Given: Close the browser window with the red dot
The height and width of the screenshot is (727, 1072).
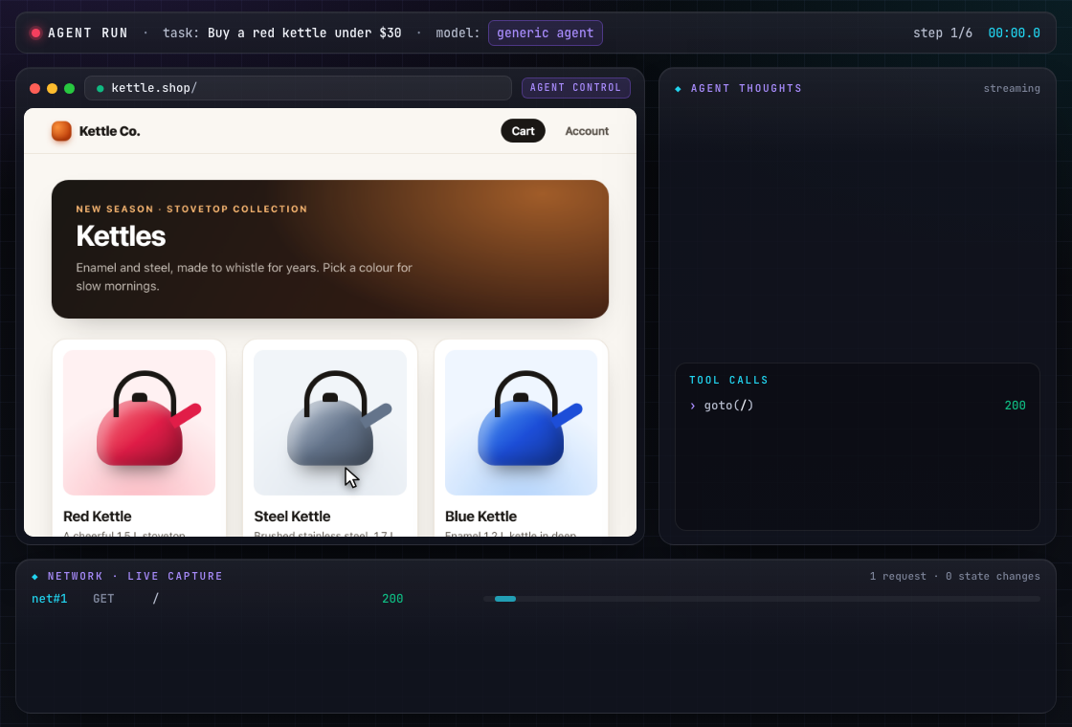Looking at the screenshot, I should 34,88.
